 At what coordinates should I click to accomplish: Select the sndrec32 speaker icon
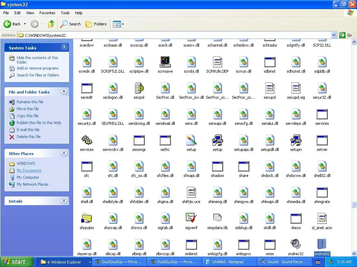click(x=296, y=244)
